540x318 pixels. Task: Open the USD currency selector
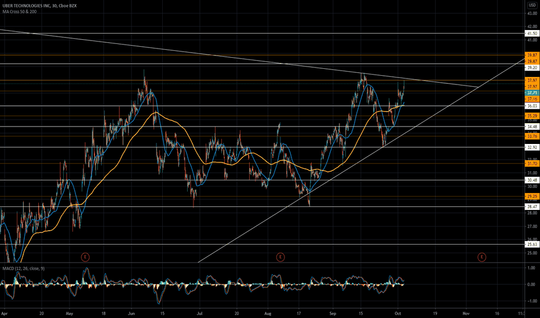[x=532, y=5]
